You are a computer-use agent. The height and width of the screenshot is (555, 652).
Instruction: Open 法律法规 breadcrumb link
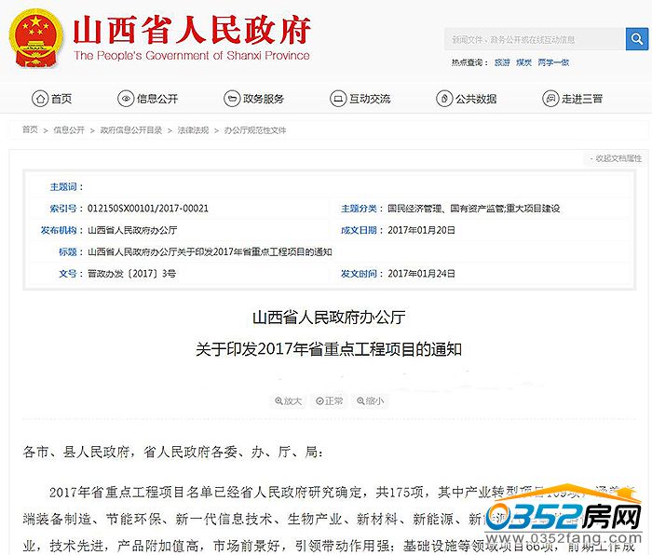coord(193,130)
